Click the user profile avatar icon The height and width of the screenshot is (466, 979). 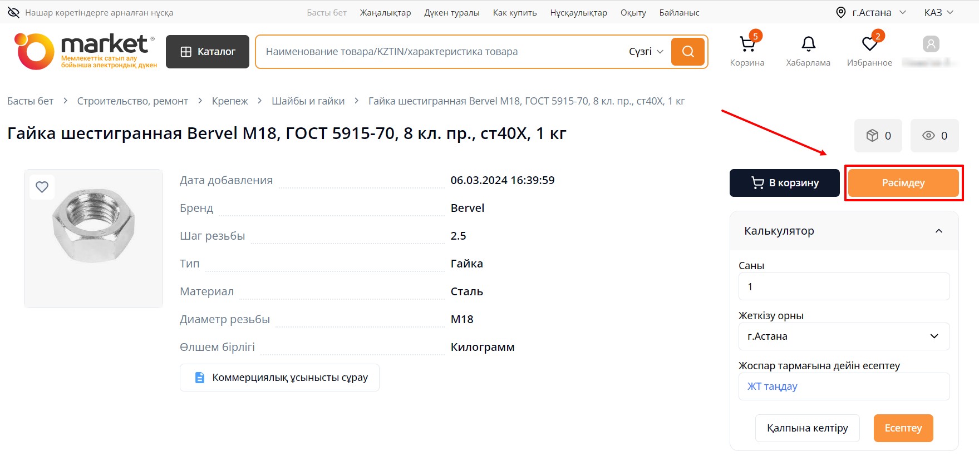point(931,44)
